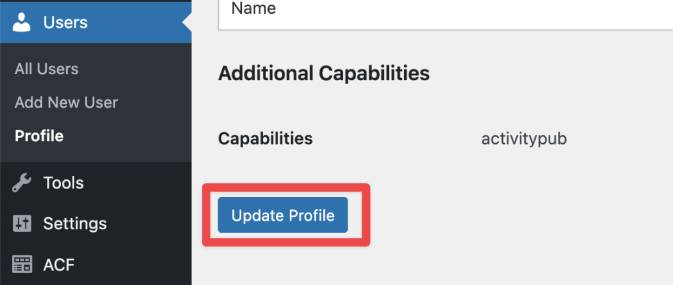This screenshot has width=673, height=285.
Task: Open the Users menu label
Action: point(65,22)
